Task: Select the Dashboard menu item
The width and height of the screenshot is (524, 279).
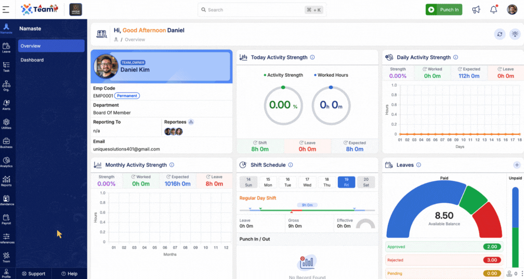Action: coord(32,60)
